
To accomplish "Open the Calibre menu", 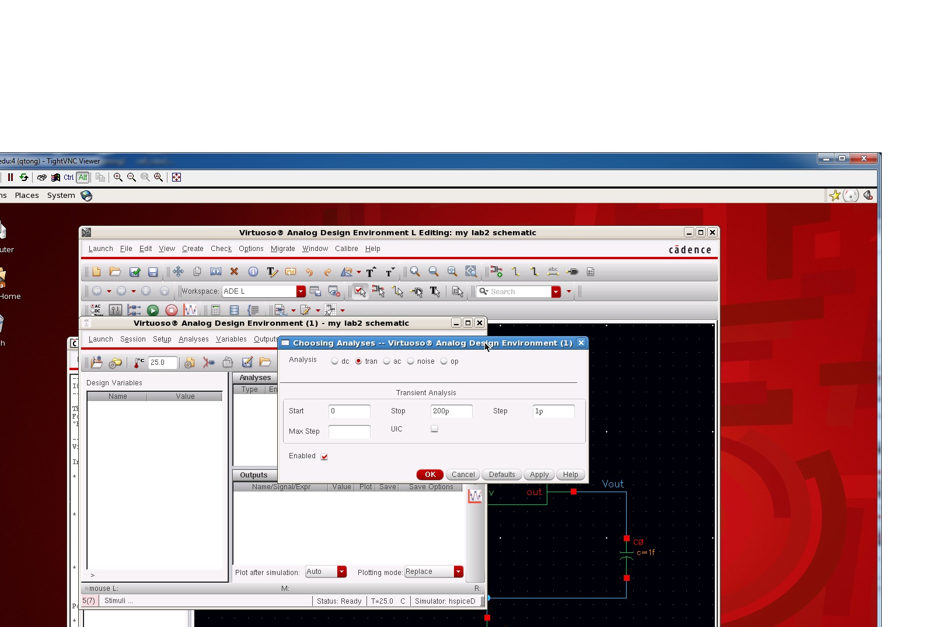I will (x=347, y=249).
